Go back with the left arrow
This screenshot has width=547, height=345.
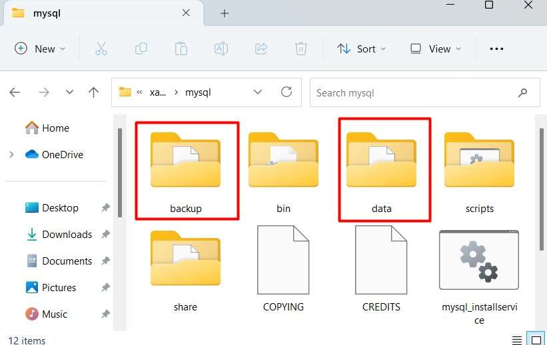pyautogui.click(x=15, y=92)
